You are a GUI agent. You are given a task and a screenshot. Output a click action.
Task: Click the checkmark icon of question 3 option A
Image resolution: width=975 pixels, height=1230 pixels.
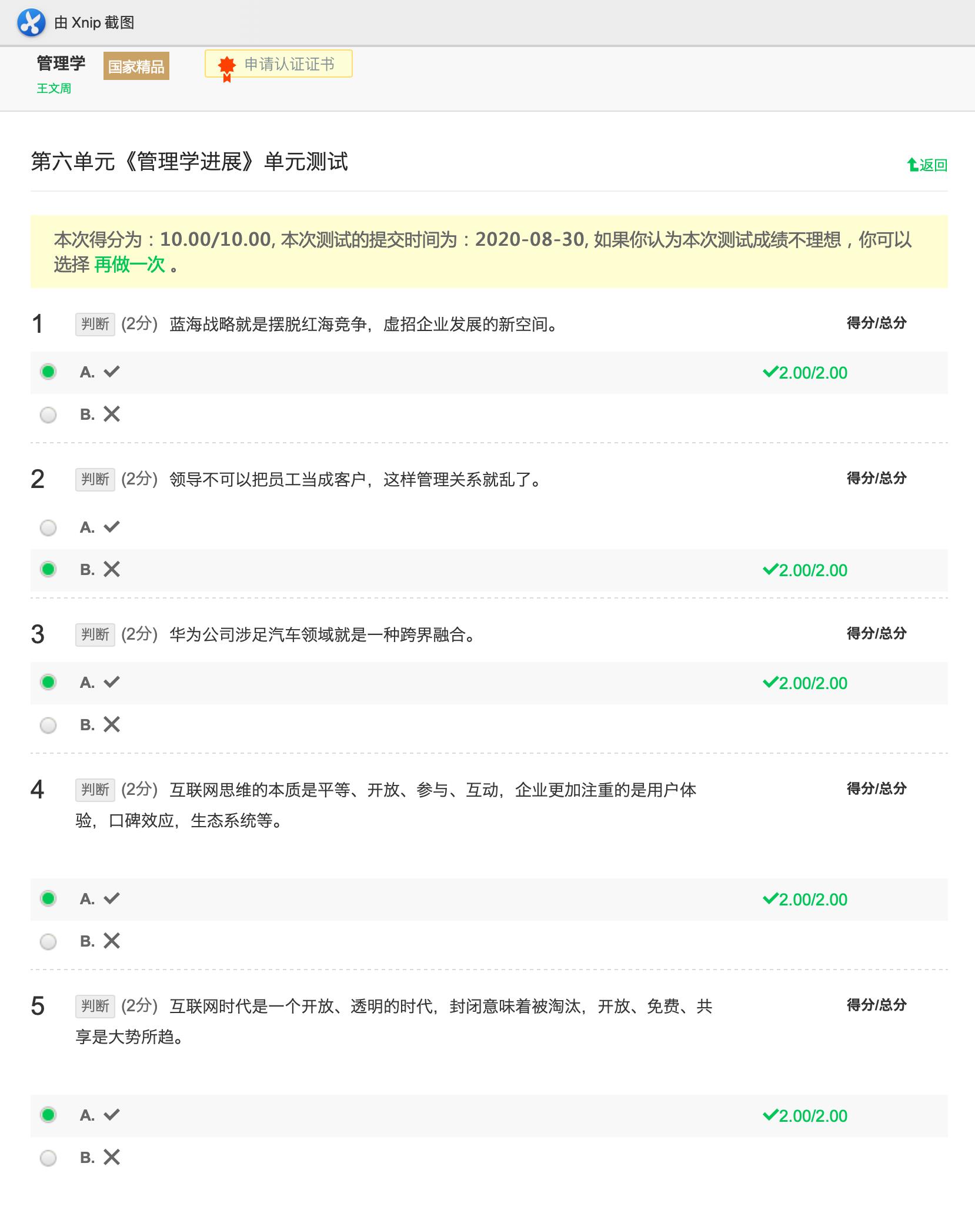pos(112,682)
